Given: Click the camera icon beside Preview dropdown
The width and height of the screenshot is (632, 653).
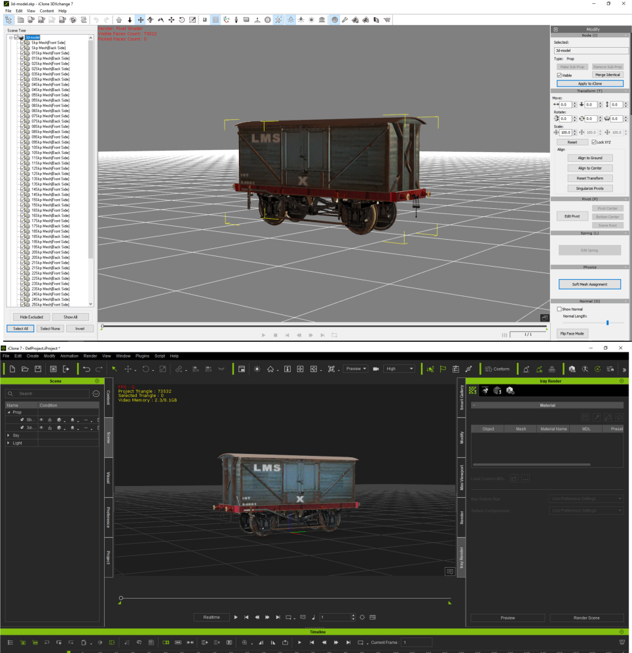Looking at the screenshot, I should (x=375, y=369).
